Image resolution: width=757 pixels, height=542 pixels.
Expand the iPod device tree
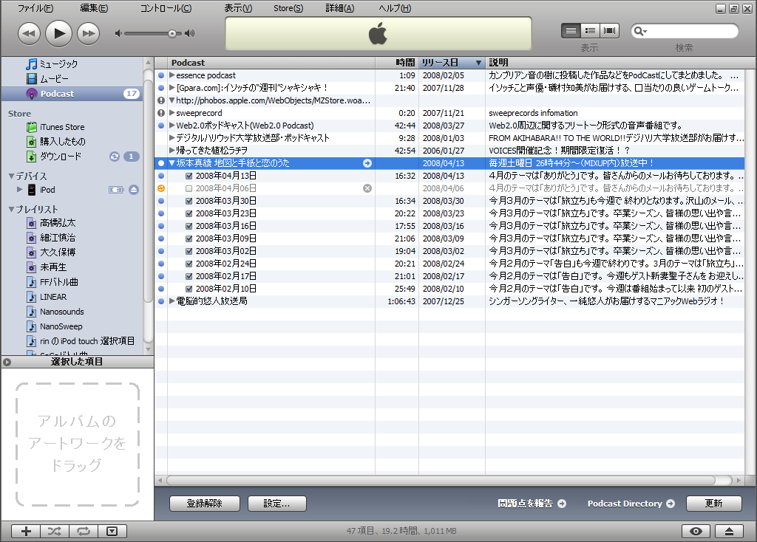coord(20,190)
